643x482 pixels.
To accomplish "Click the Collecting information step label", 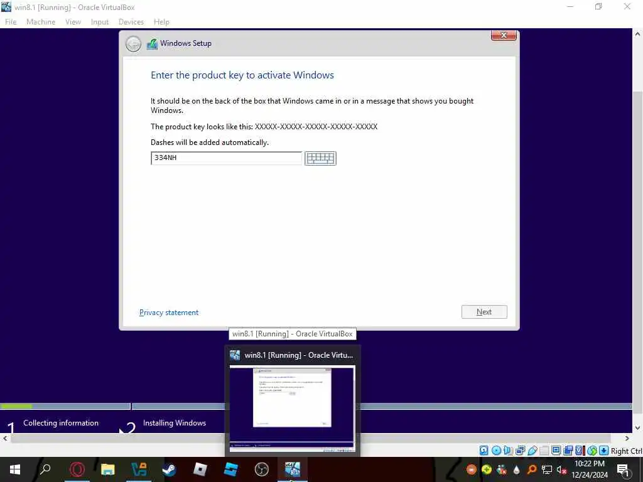I will 61,422.
